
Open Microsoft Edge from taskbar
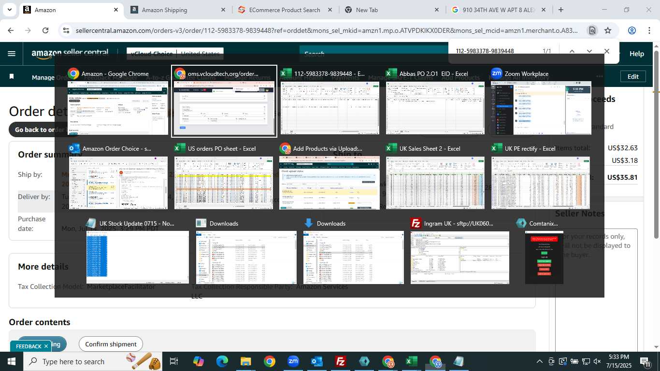coord(222,361)
